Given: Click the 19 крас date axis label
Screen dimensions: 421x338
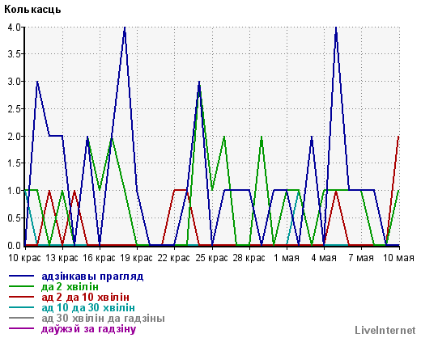Looking at the screenshot, I should (x=136, y=258).
